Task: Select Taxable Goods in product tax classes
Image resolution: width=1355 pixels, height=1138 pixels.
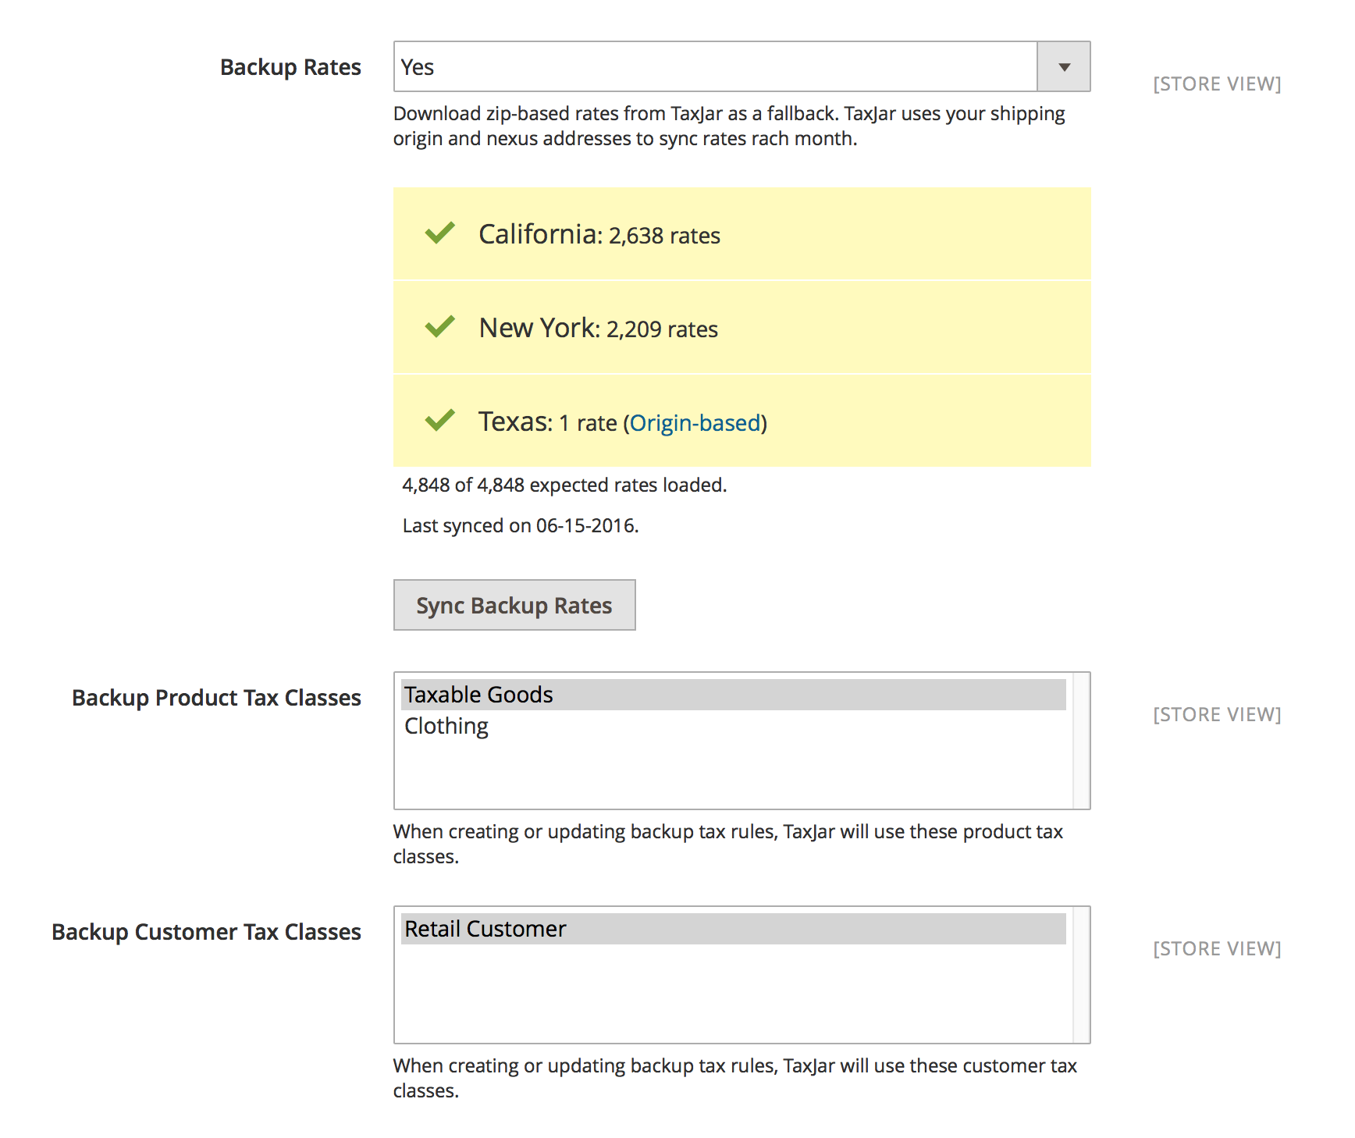Action: (x=734, y=695)
